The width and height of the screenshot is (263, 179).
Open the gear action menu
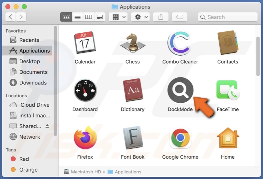tap(140, 17)
